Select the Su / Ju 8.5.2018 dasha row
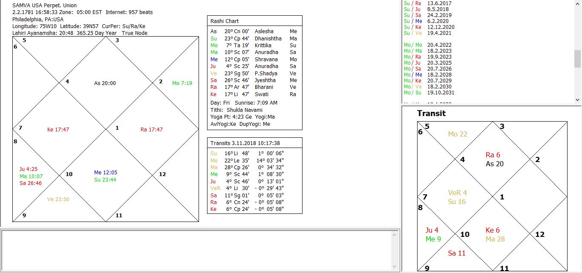Viewport: 582px width, 273px height. pyautogui.click(x=426, y=9)
